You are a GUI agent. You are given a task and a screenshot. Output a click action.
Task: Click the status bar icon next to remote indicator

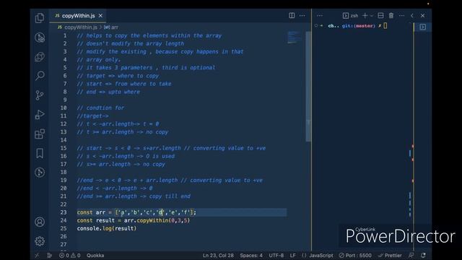click(x=50, y=255)
